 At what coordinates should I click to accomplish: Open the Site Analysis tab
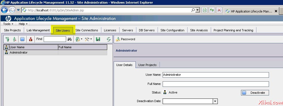[x=199, y=30]
